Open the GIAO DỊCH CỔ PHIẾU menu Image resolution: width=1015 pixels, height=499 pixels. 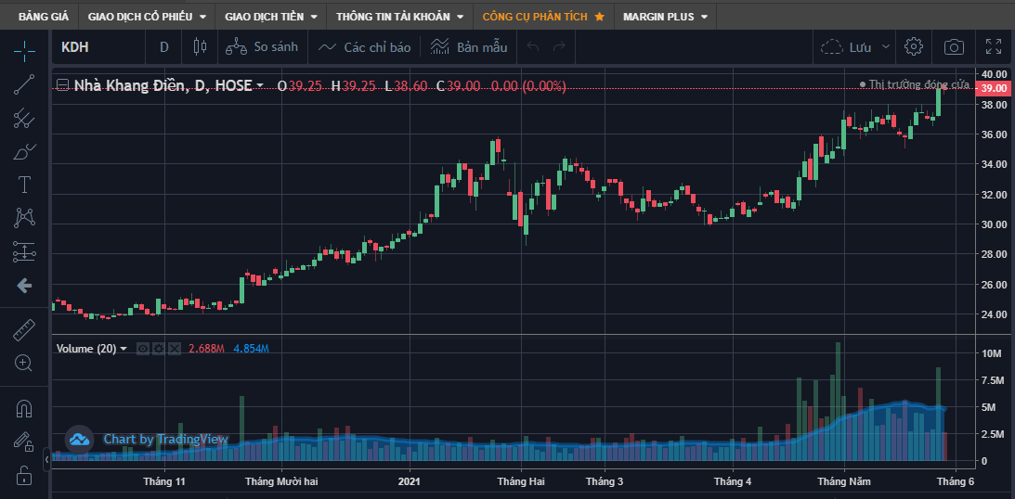(147, 16)
